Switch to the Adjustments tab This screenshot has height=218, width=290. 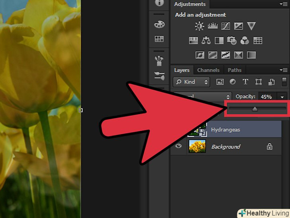point(190,4)
